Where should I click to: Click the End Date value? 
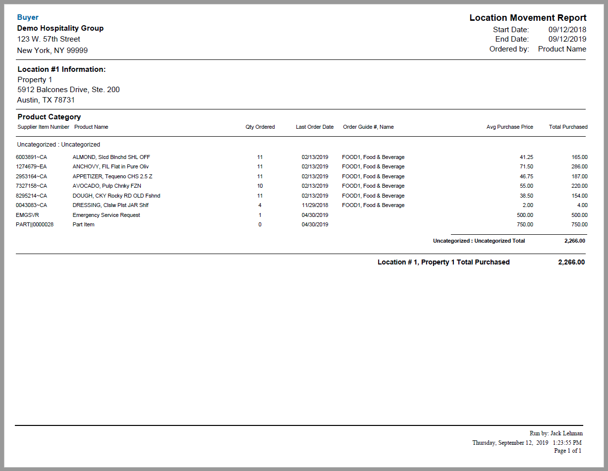tap(567, 39)
